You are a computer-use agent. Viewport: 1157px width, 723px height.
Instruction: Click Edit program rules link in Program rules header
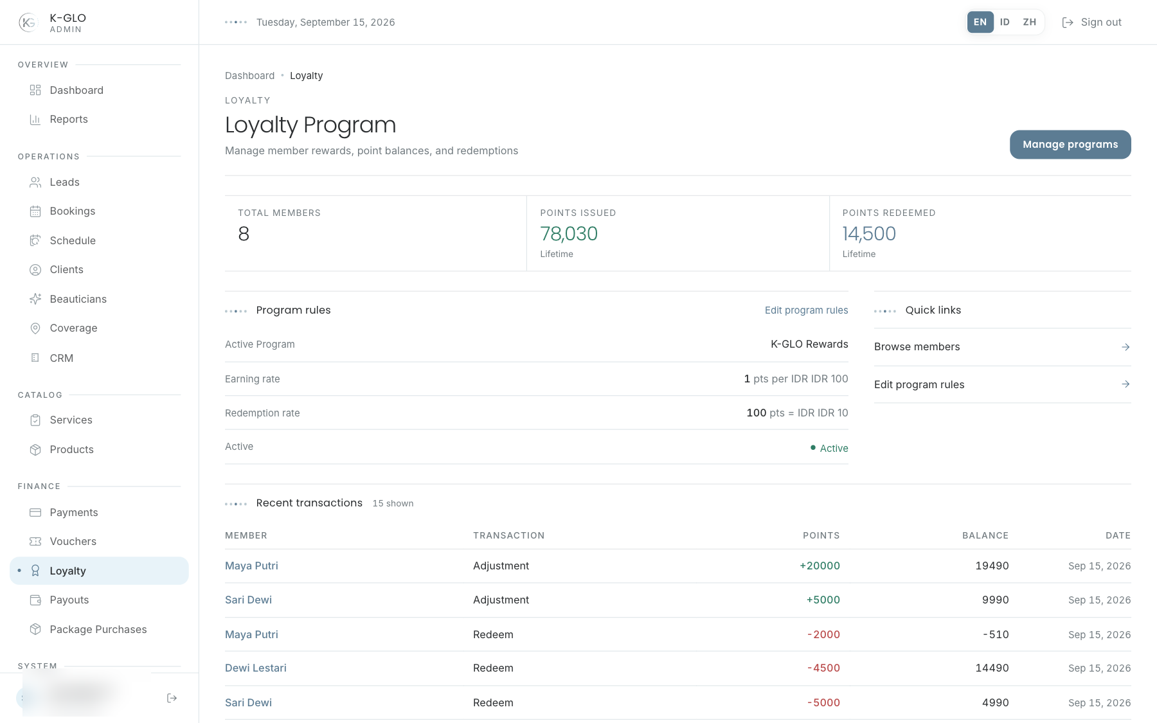point(806,310)
